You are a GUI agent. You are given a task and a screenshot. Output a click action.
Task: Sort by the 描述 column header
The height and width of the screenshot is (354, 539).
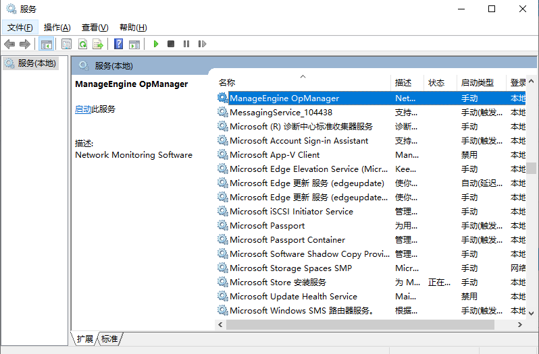(407, 83)
